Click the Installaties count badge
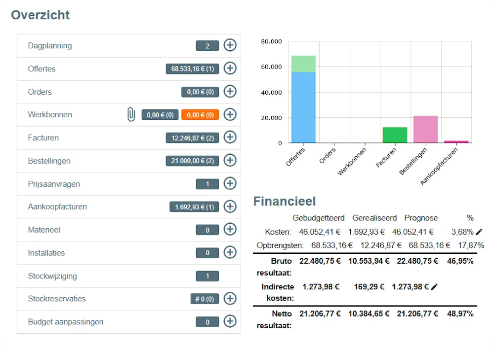 point(207,253)
